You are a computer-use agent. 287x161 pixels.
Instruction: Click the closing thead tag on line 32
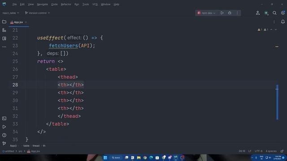pyautogui.click(x=69, y=116)
